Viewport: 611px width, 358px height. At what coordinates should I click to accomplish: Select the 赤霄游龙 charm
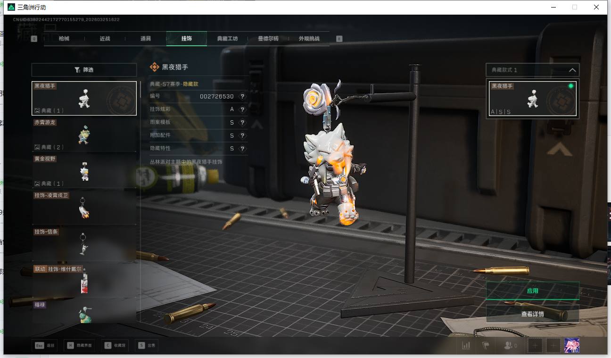(84, 134)
